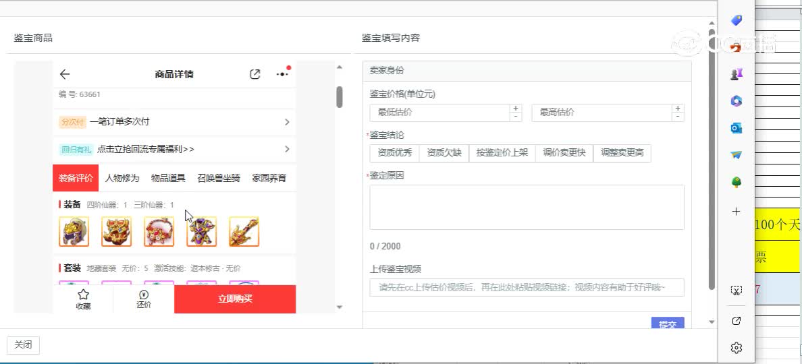Switch to the 家园养育 tab

pyautogui.click(x=269, y=178)
